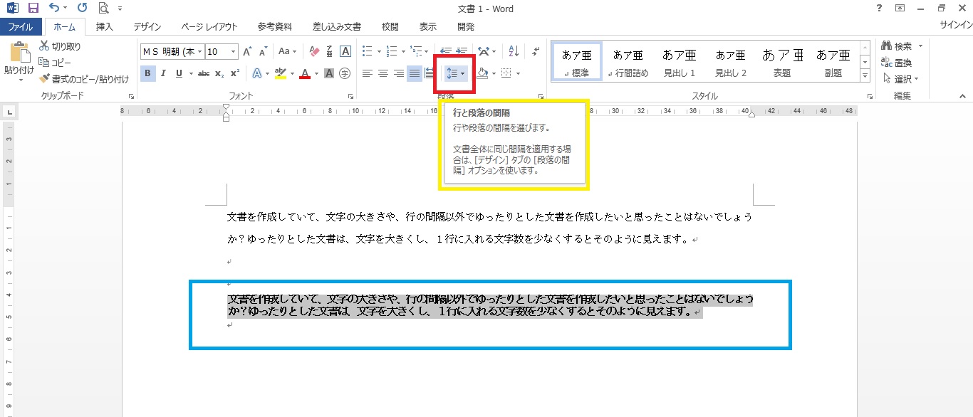The width and height of the screenshot is (973, 417).
Task: Switch to the Insert (挿入) tab
Action: point(104,27)
